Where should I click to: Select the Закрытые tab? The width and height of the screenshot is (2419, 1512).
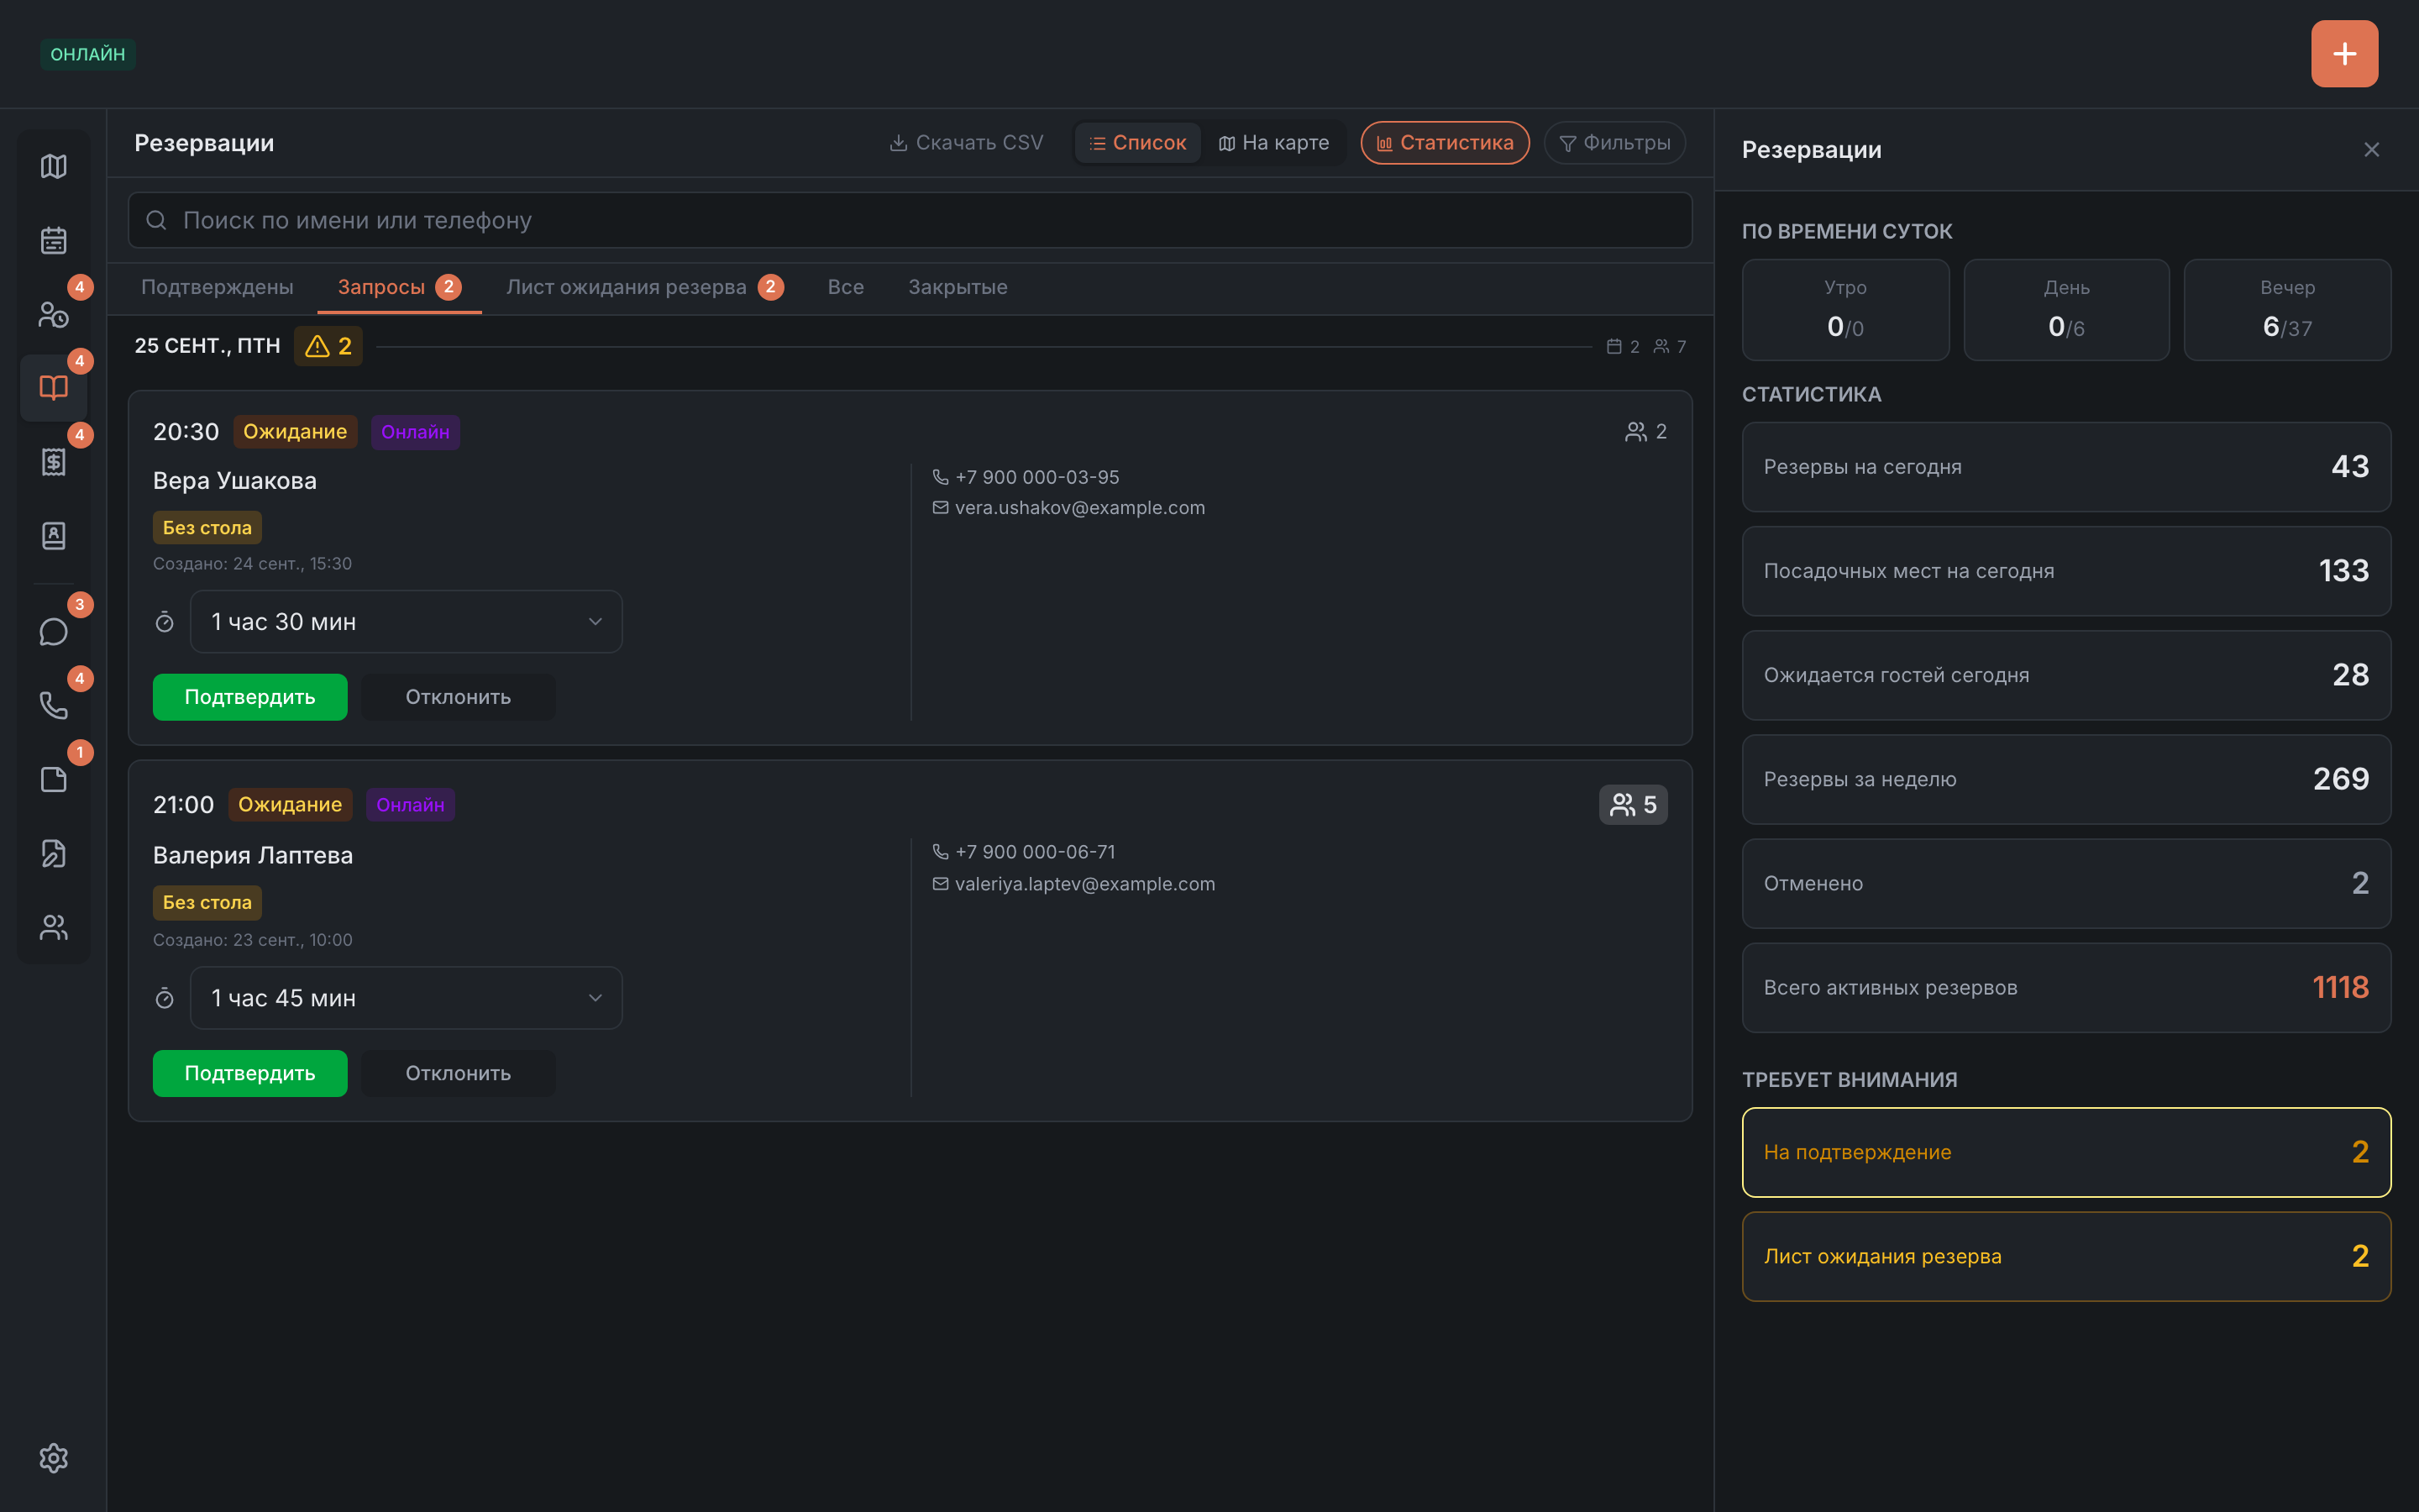(x=958, y=287)
